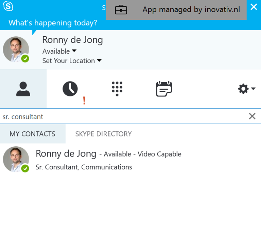Dismiss the 'App managed by inovativ.nl' banner

click(x=254, y=7)
